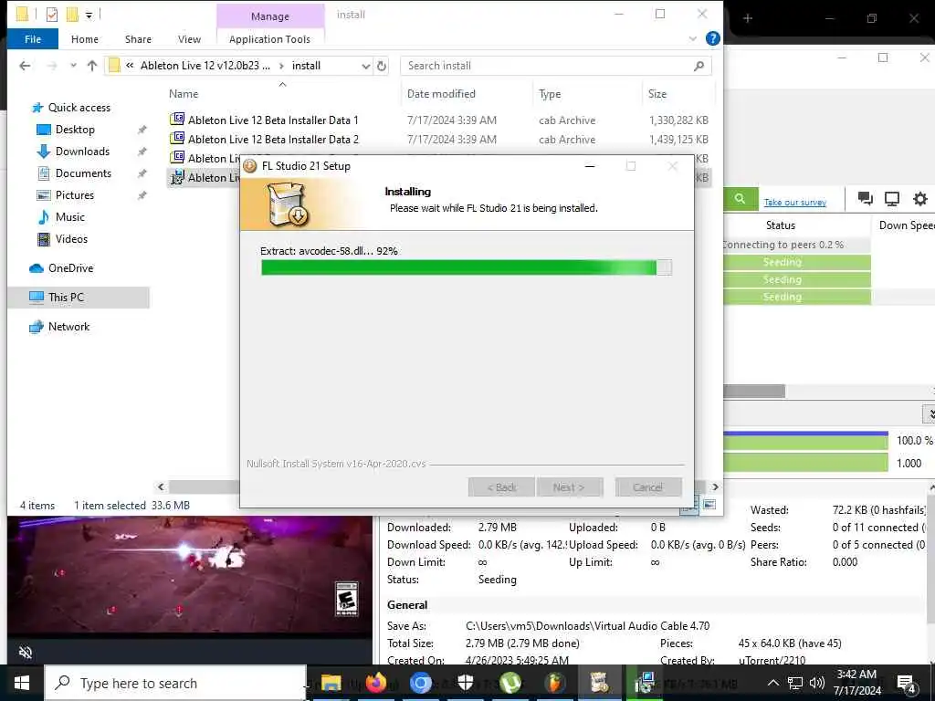The width and height of the screenshot is (935, 701).
Task: Open the File menu in Explorer
Action: [33, 38]
